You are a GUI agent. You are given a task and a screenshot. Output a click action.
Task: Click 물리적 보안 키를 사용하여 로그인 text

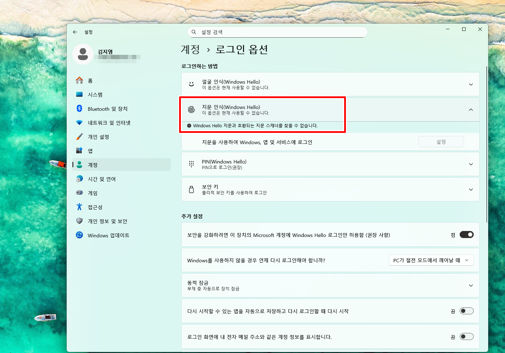click(x=234, y=193)
